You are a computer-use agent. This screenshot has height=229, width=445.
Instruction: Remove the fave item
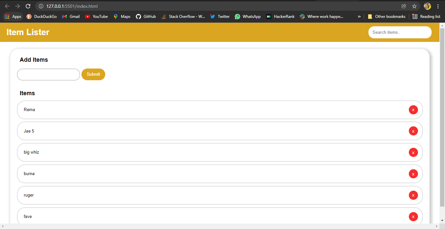click(x=413, y=217)
